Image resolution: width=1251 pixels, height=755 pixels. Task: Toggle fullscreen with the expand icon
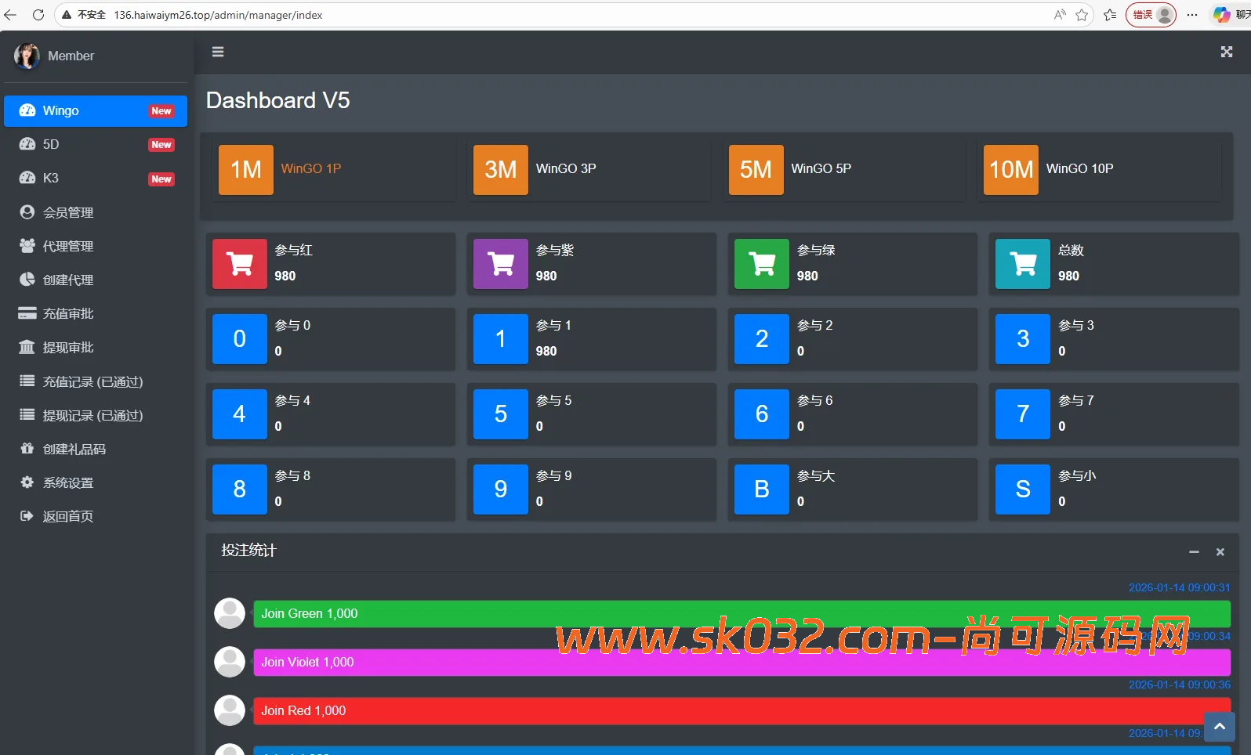1226,52
